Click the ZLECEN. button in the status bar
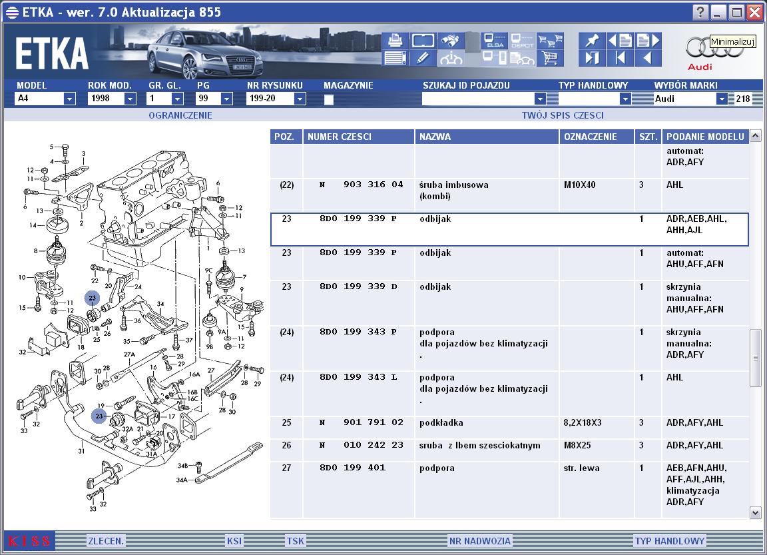The width and height of the screenshot is (767, 555). [x=106, y=541]
